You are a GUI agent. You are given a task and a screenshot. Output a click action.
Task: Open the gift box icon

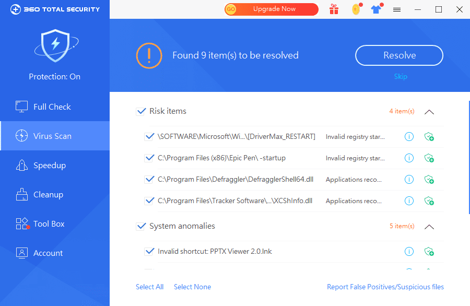[334, 9]
